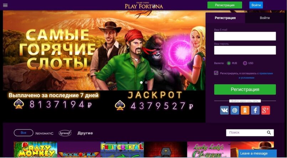Click the Play Fortuna logo
The image size is (287, 158).
[144, 5]
